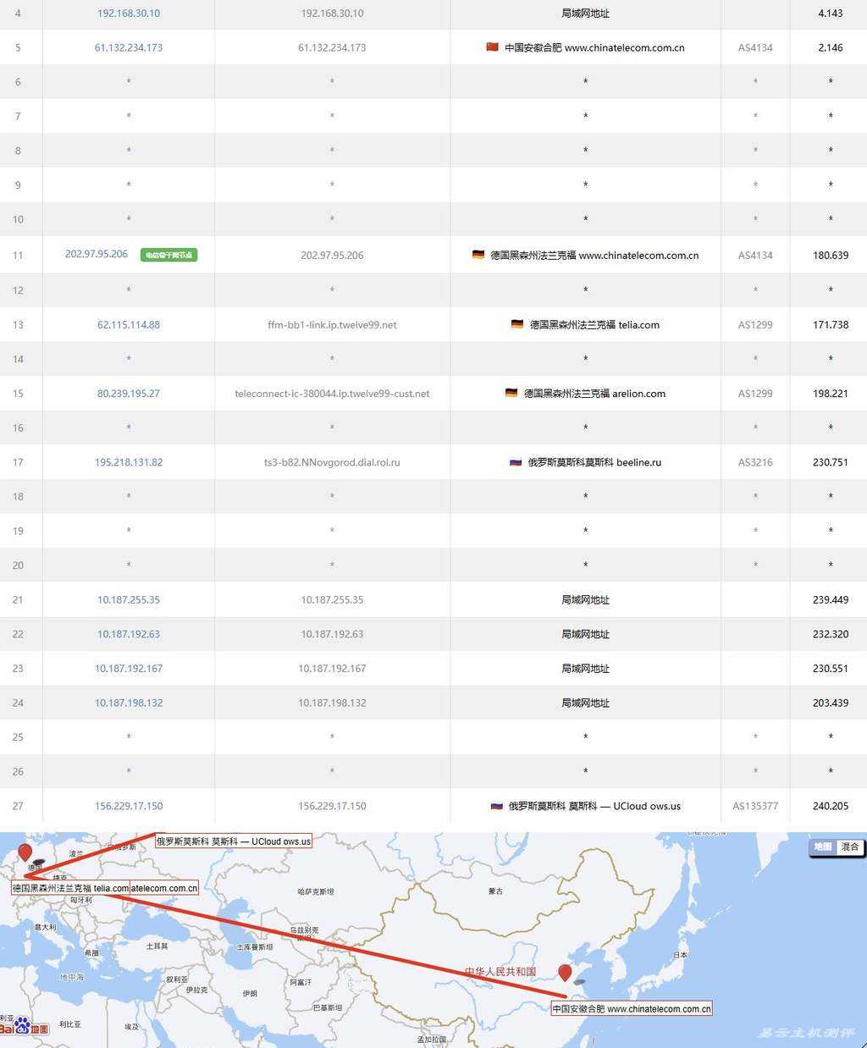Select location text 德国黑森州法兰克福 arelion.com
The image size is (867, 1048).
coord(594,394)
